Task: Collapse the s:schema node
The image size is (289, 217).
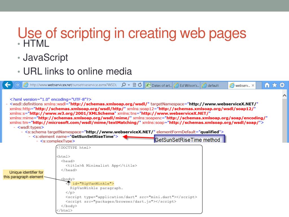Action: pos(22,132)
